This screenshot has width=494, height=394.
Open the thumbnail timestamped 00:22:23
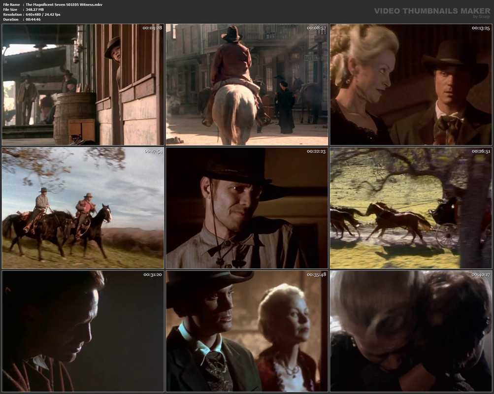pos(247,208)
